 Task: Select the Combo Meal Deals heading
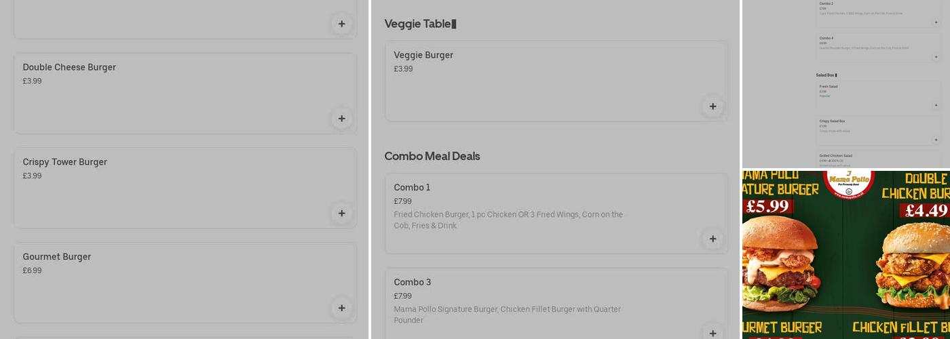[x=432, y=156]
